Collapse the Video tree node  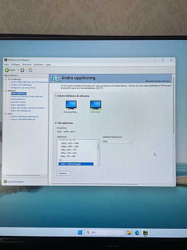pyautogui.click(x=6, y=113)
